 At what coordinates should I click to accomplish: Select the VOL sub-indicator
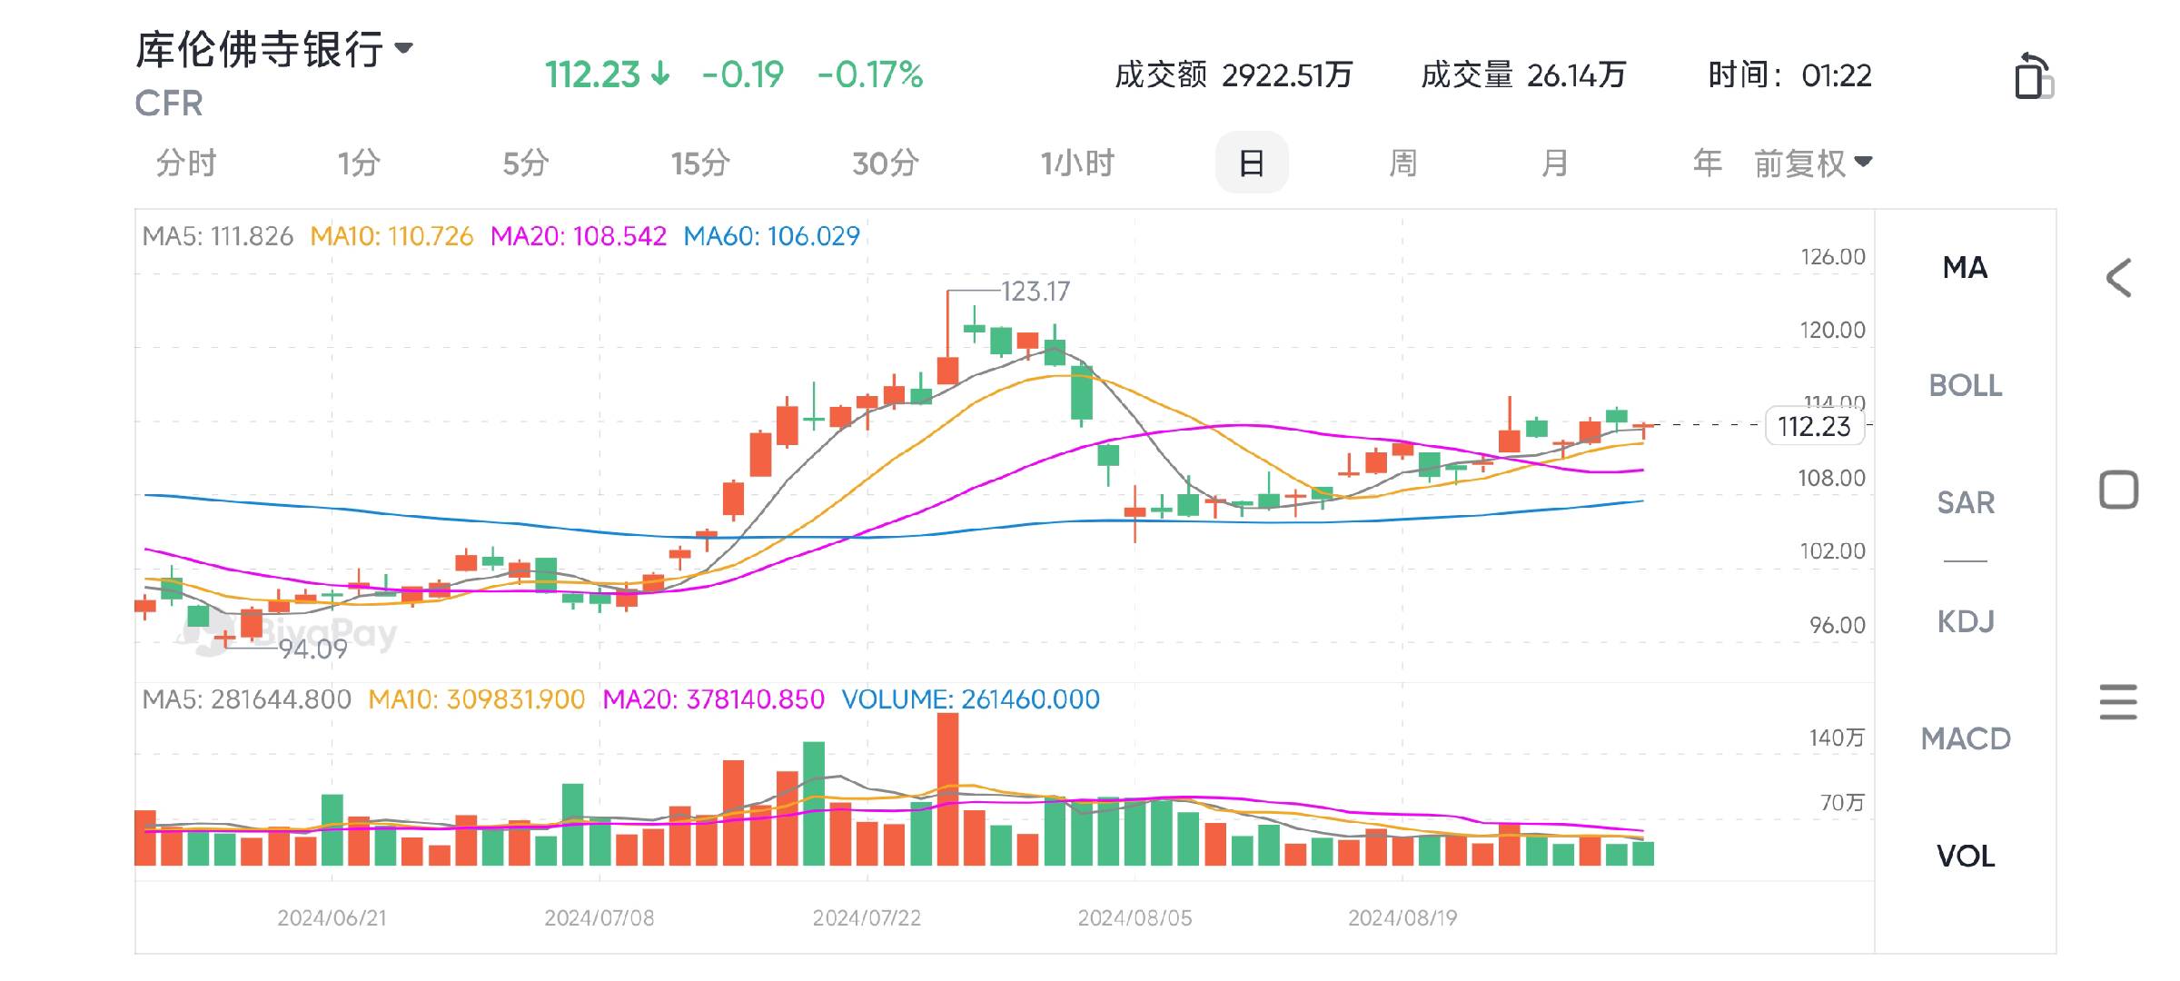click(x=1965, y=856)
